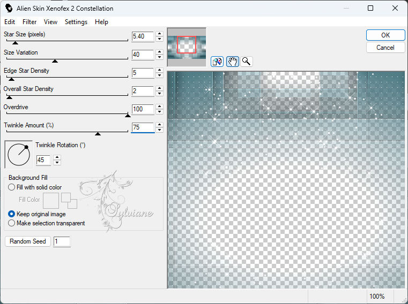Image resolution: width=408 pixels, height=304 pixels.
Task: Open the Edit menu
Action: tap(10, 22)
